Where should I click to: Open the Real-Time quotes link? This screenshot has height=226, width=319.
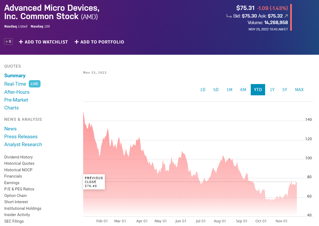click(x=15, y=84)
